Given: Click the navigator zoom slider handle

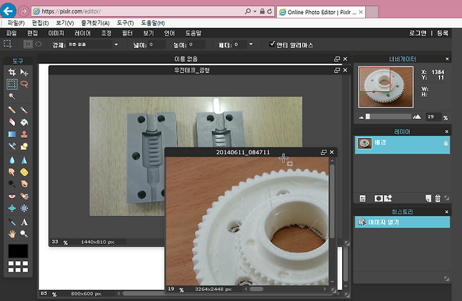Looking at the screenshot, I should point(368,117).
